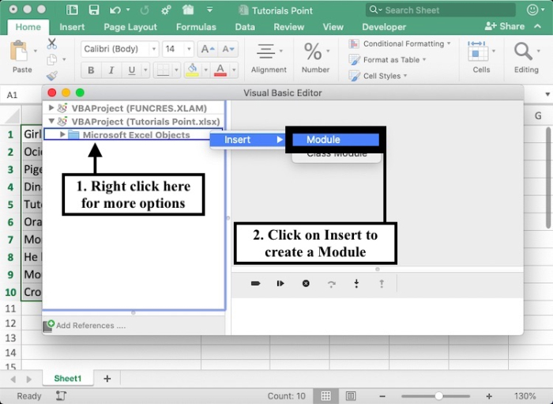
Task: Click the gears macro icon in title bar
Action: pos(166,10)
